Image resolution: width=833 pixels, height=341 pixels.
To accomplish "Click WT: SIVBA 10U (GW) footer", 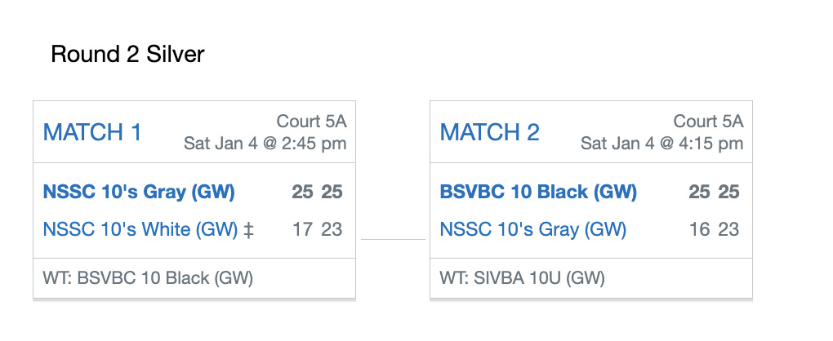I will 522,278.
